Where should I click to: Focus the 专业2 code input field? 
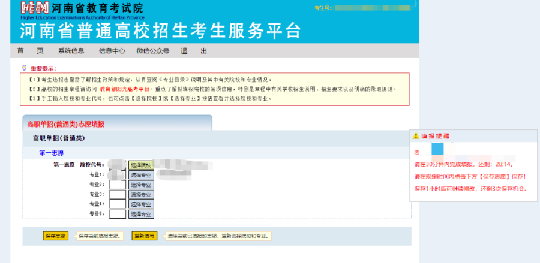[x=118, y=185]
